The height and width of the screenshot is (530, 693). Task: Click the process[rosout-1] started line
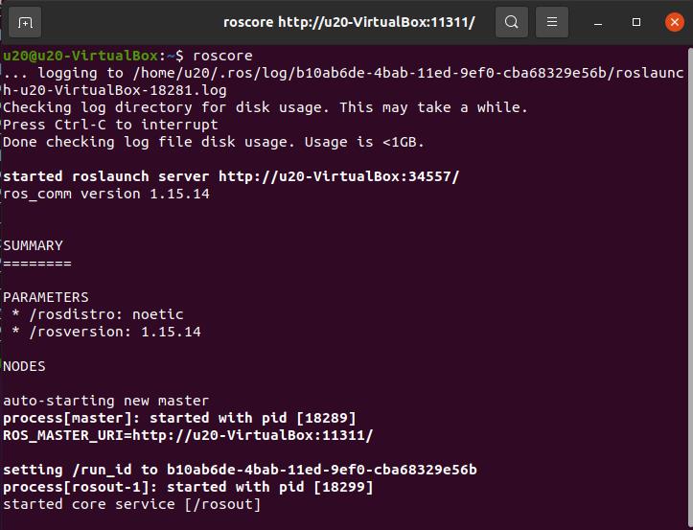coord(188,487)
